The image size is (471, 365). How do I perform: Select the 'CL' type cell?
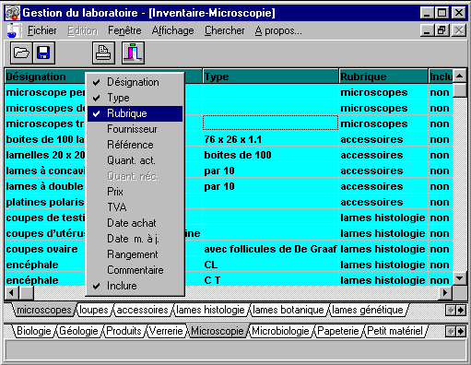[271, 265]
